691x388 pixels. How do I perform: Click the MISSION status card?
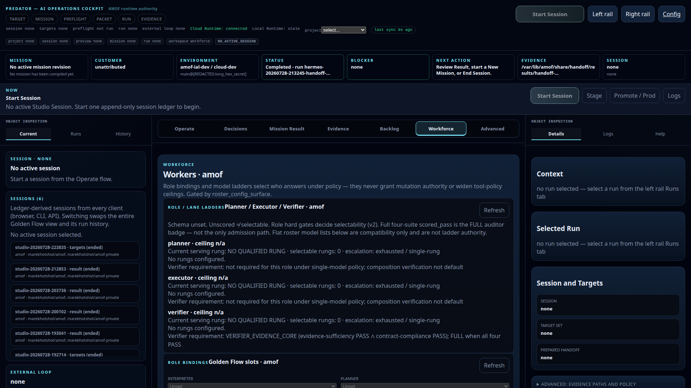coord(47,67)
